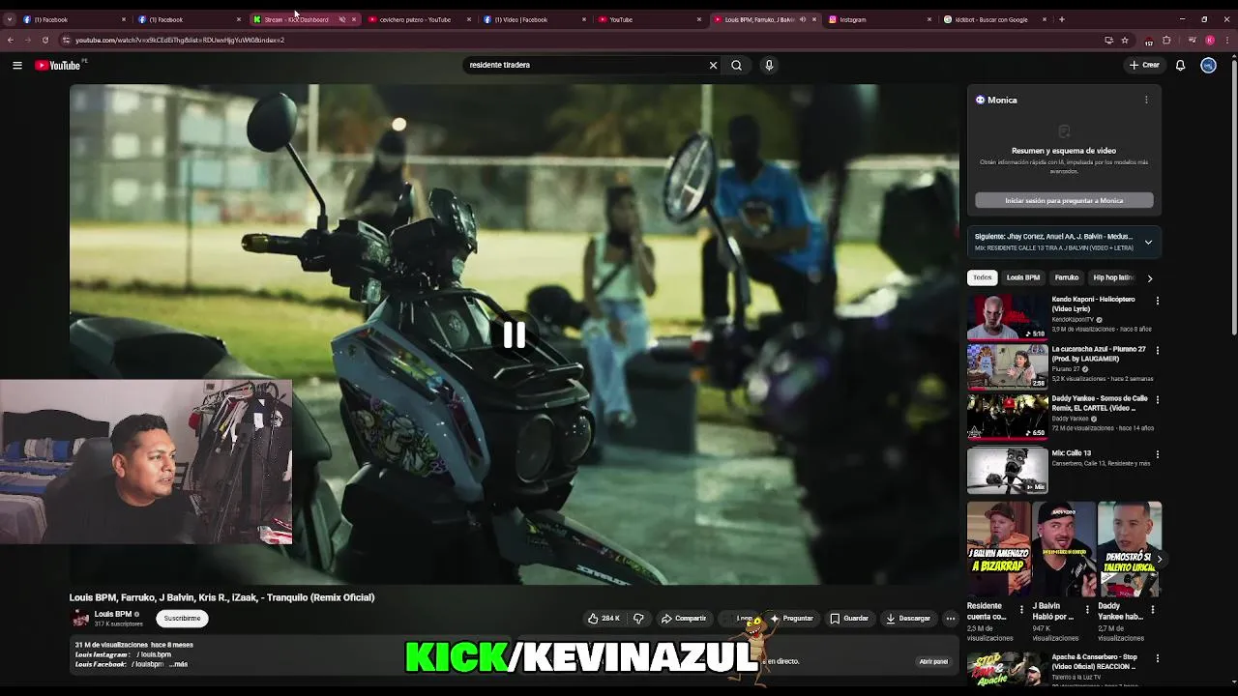Open options for "J Balvin Habló por..." short
This screenshot has width=1238, height=696.
pyautogui.click(x=1086, y=610)
